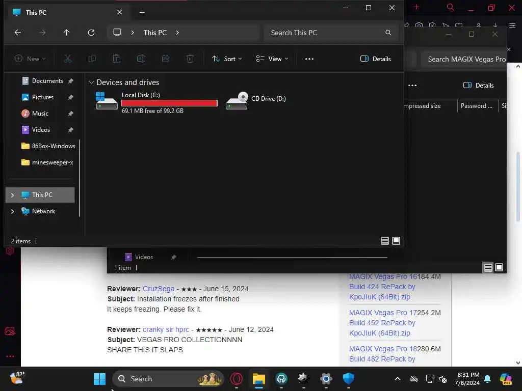This screenshot has height=391, width=522.
Task: Expand the This PC tree node
Action: (12, 195)
